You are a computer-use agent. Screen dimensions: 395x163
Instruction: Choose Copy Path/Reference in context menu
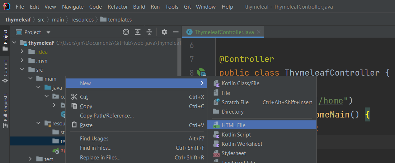click(x=136, y=116)
